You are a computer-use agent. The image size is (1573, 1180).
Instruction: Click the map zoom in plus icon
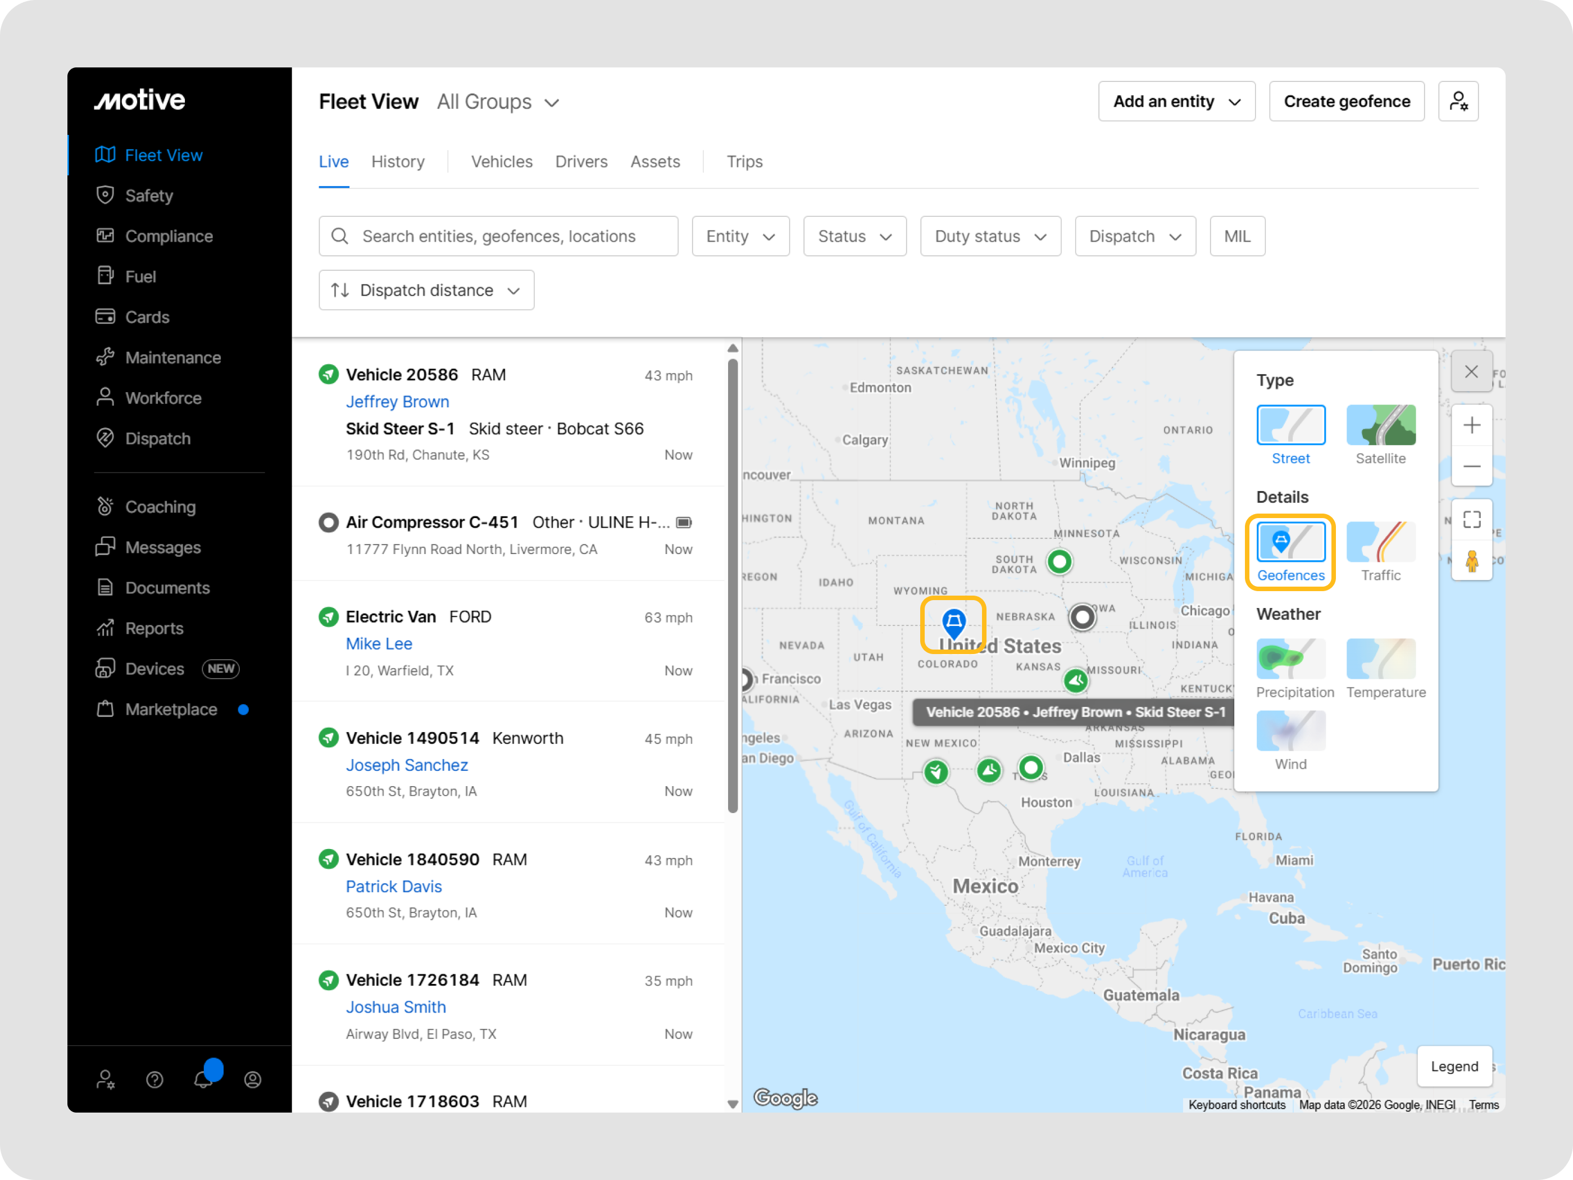[1471, 425]
